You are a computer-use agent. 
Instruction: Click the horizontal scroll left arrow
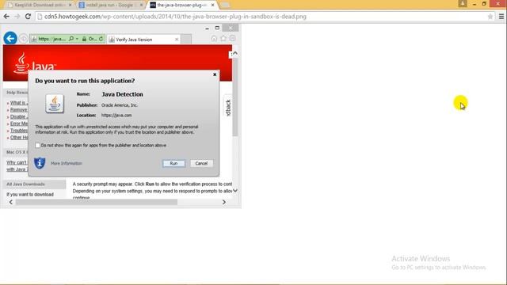click(x=10, y=202)
